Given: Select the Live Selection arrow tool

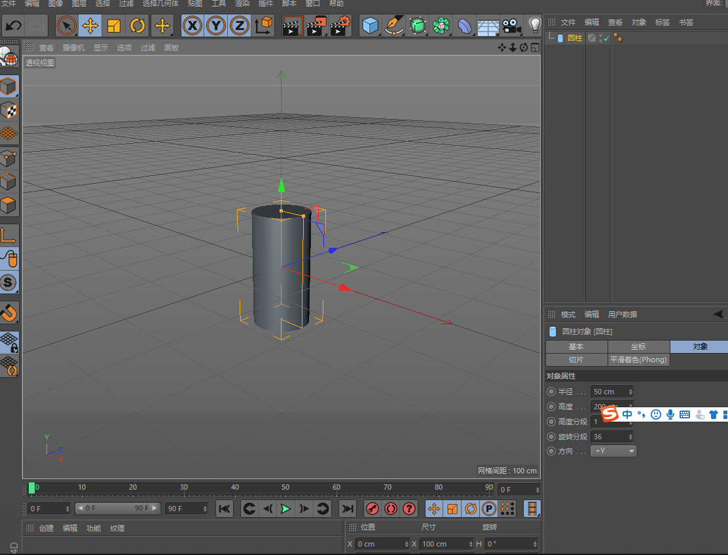Looking at the screenshot, I should click(x=66, y=25).
